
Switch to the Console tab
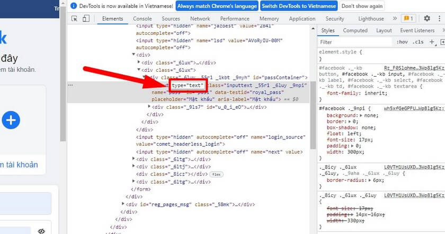click(x=142, y=18)
